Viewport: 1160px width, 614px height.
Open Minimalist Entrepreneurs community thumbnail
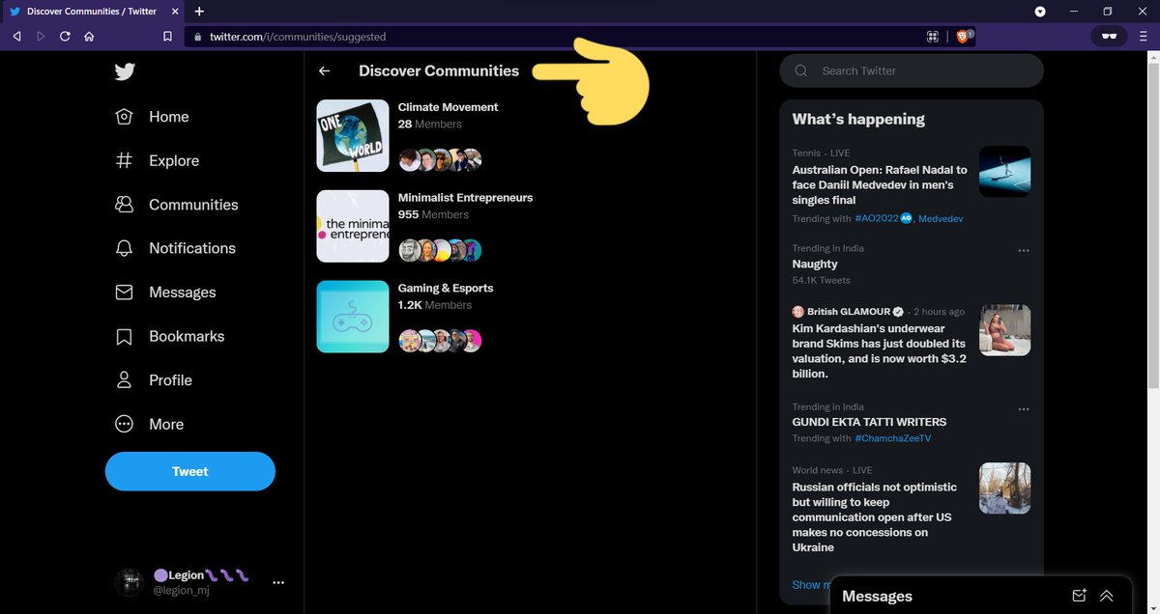click(353, 226)
